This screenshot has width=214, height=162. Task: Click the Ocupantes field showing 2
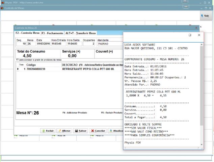(89, 44)
